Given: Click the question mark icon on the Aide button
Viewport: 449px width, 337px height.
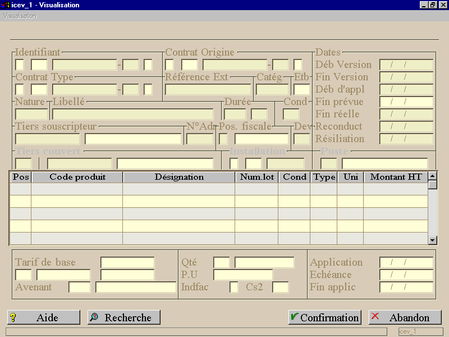Looking at the screenshot, I should coord(13,317).
